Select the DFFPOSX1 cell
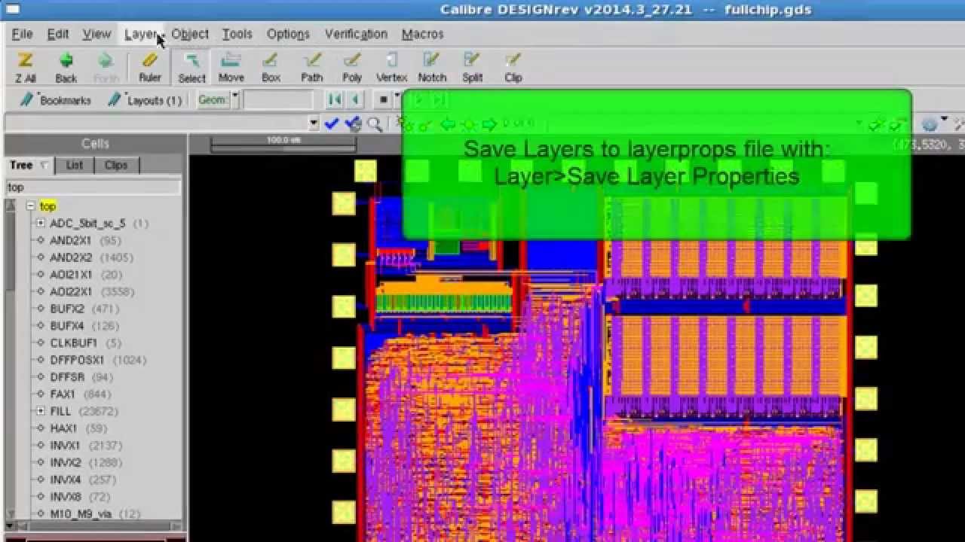This screenshot has height=542, width=965. 77,361
